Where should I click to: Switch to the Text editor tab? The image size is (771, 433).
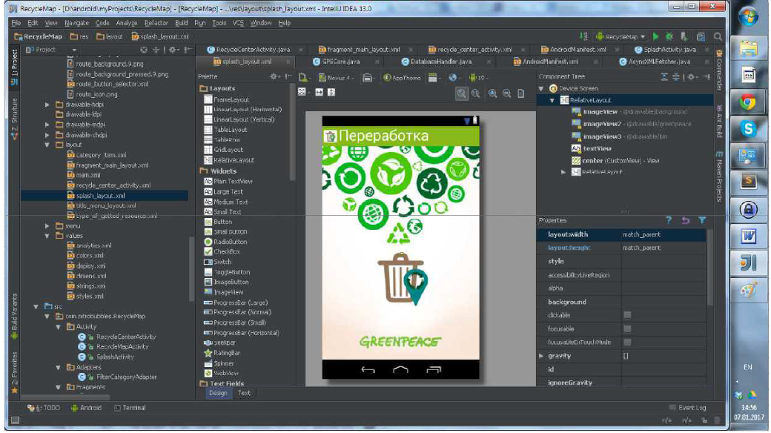pos(244,393)
